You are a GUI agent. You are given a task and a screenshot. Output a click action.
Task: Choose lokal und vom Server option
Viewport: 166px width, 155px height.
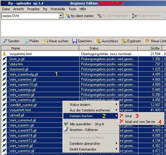pyautogui.click(x=141, y=122)
